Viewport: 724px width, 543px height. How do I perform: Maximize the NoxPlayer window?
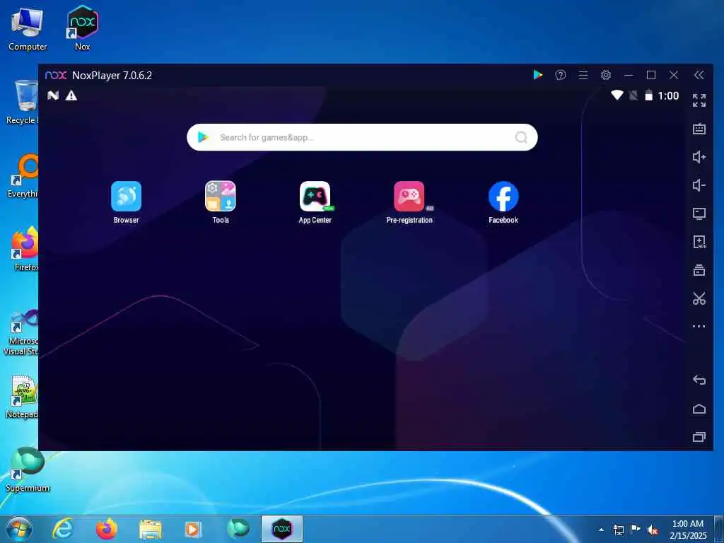point(651,75)
